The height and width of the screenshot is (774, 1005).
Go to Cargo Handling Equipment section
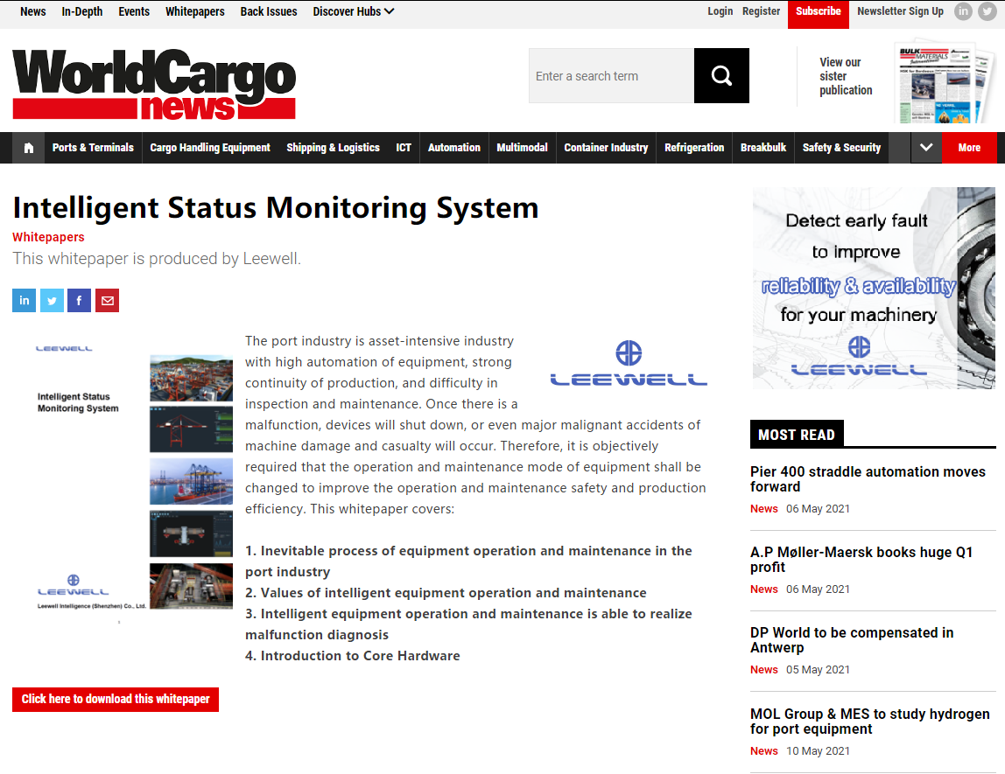click(x=210, y=148)
